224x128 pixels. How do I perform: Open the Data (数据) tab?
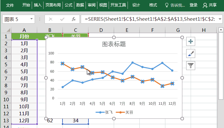click(x=80, y=5)
